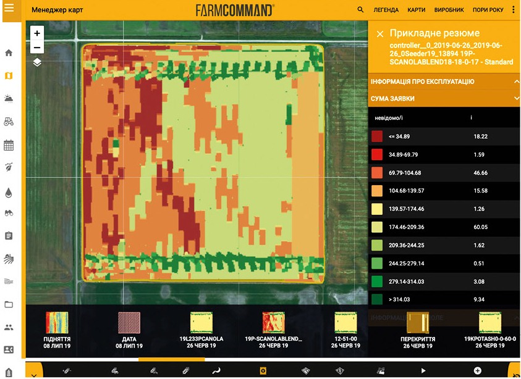This screenshot has width=521, height=379.
Task: Open the calendar icon in sidebar
Action: coord(9,146)
